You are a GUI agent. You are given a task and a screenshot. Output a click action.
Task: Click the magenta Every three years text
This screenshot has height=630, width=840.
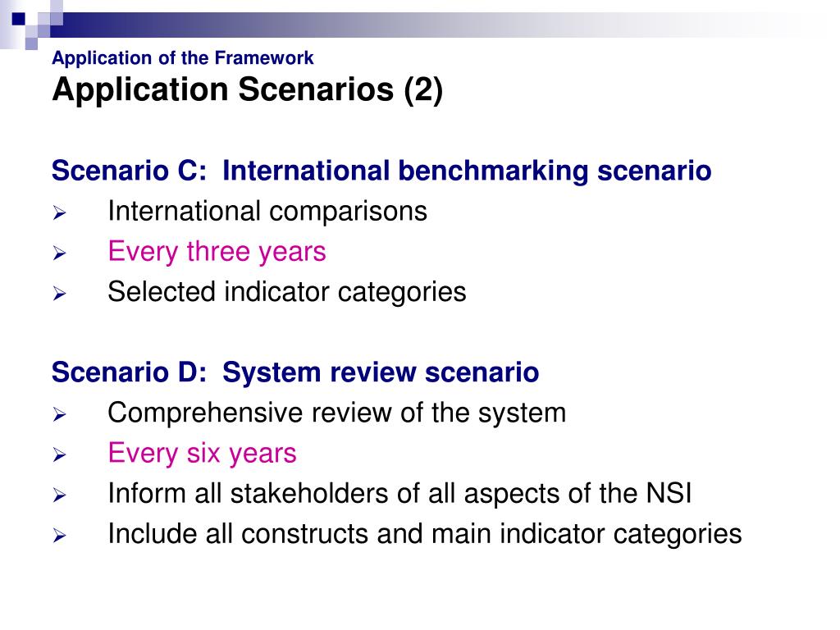(x=217, y=252)
